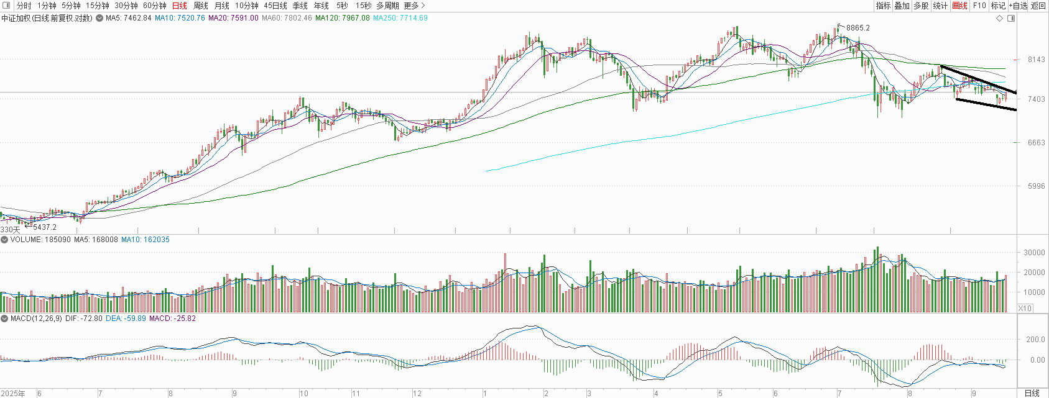1049x398 pixels.
Task: Open F10 company info
Action: click(979, 6)
